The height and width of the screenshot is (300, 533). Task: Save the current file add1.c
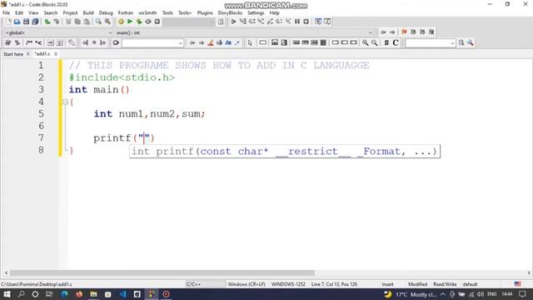pyautogui.click(x=26, y=22)
